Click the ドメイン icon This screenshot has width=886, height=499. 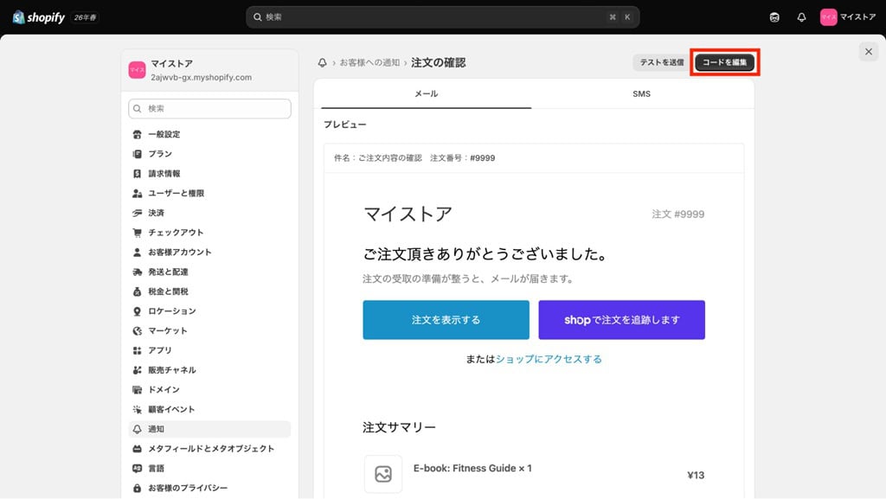tap(137, 389)
